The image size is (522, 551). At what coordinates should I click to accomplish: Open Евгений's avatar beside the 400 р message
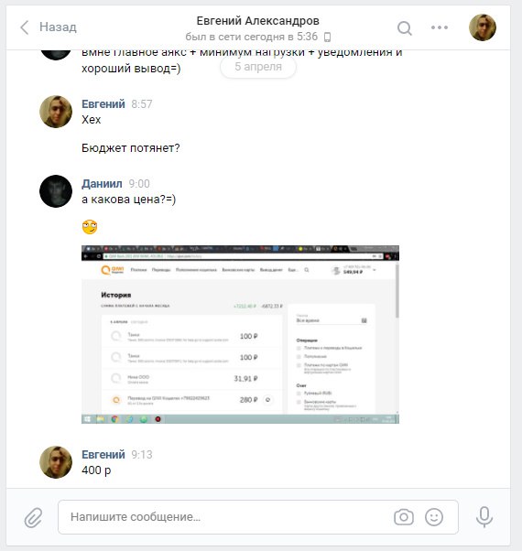[56, 462]
